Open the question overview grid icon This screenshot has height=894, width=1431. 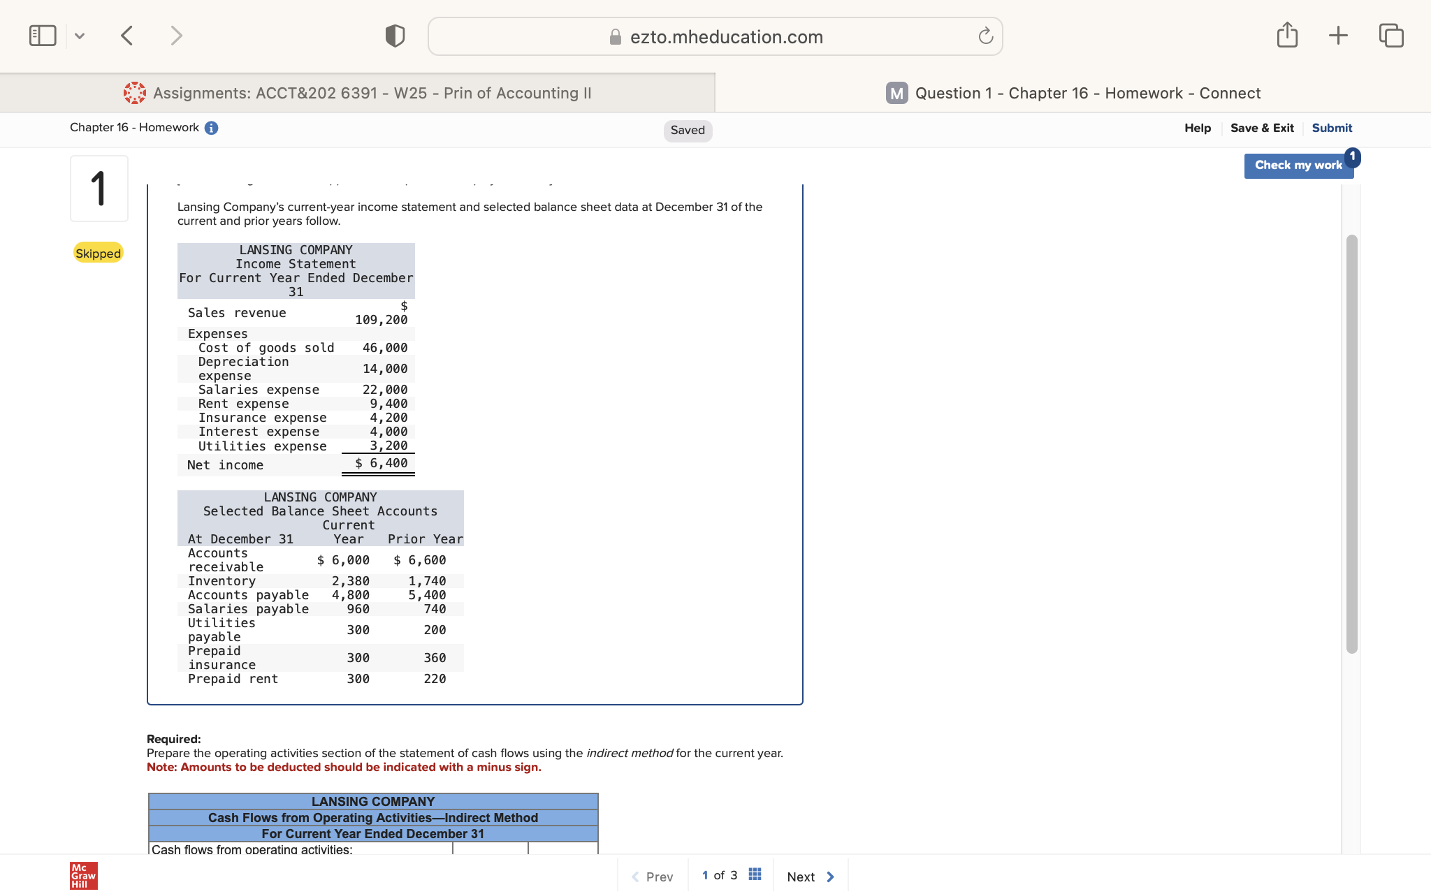point(755,874)
